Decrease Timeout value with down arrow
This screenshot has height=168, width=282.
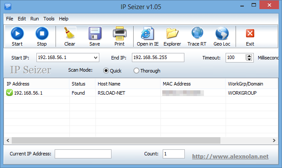[249, 59]
